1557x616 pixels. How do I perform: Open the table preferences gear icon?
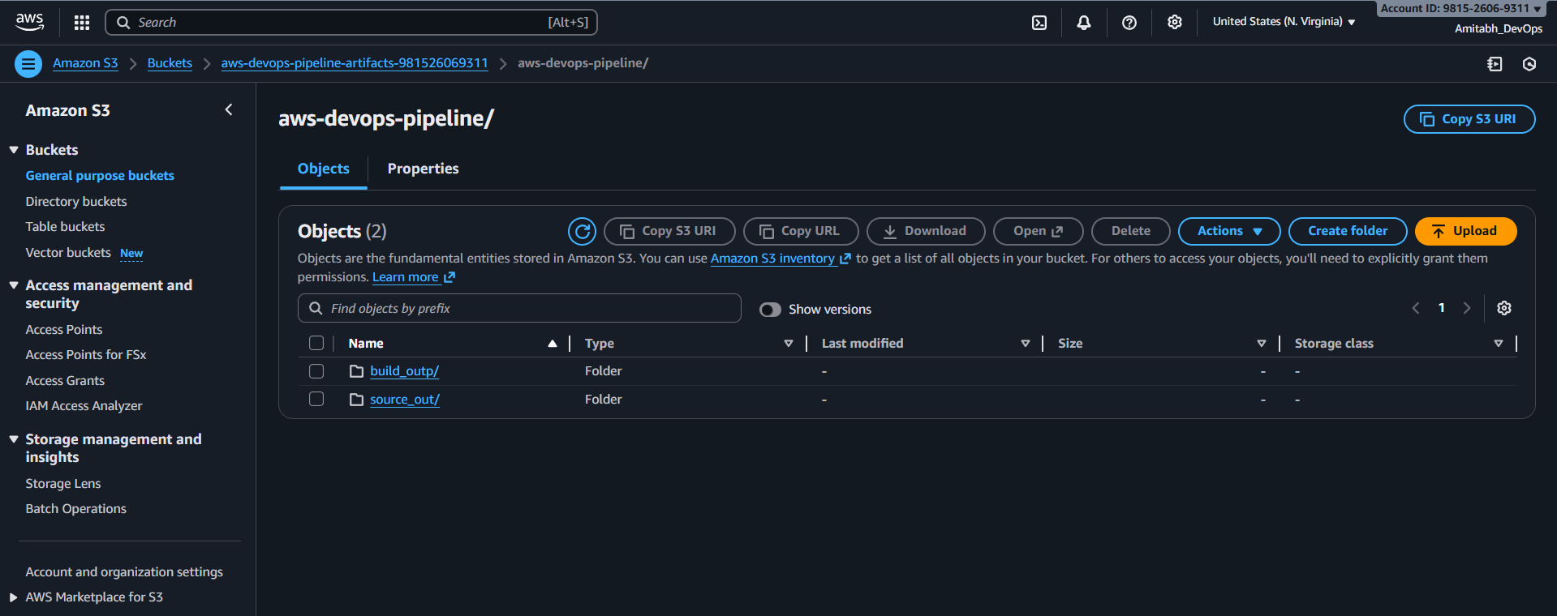point(1503,308)
